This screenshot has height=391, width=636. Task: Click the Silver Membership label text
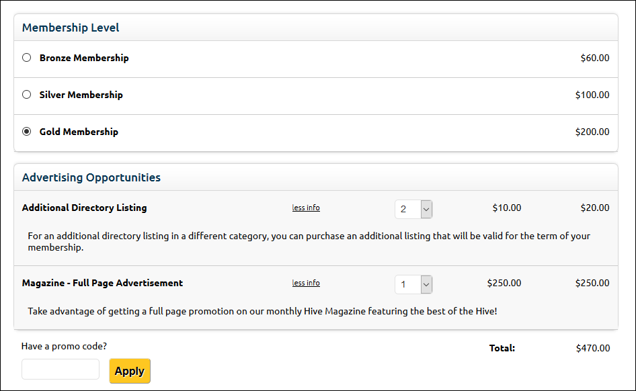[81, 95]
